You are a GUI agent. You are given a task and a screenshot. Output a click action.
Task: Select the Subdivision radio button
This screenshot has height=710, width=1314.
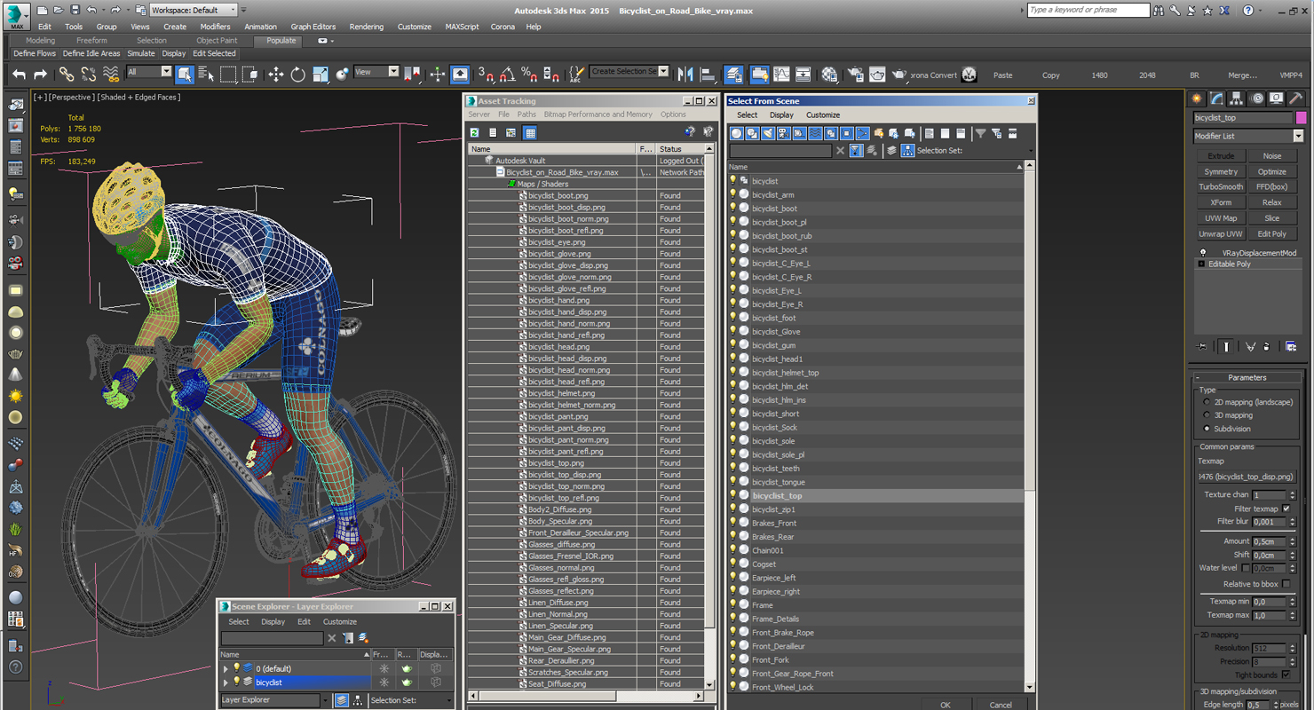[1207, 429]
